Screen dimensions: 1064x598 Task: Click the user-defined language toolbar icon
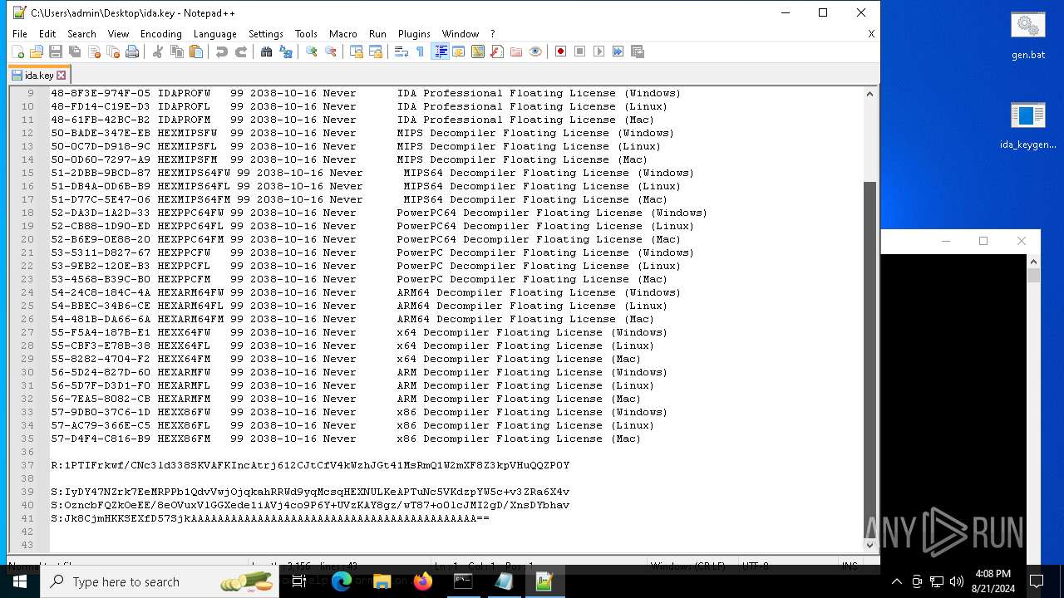pyautogui.click(x=459, y=51)
